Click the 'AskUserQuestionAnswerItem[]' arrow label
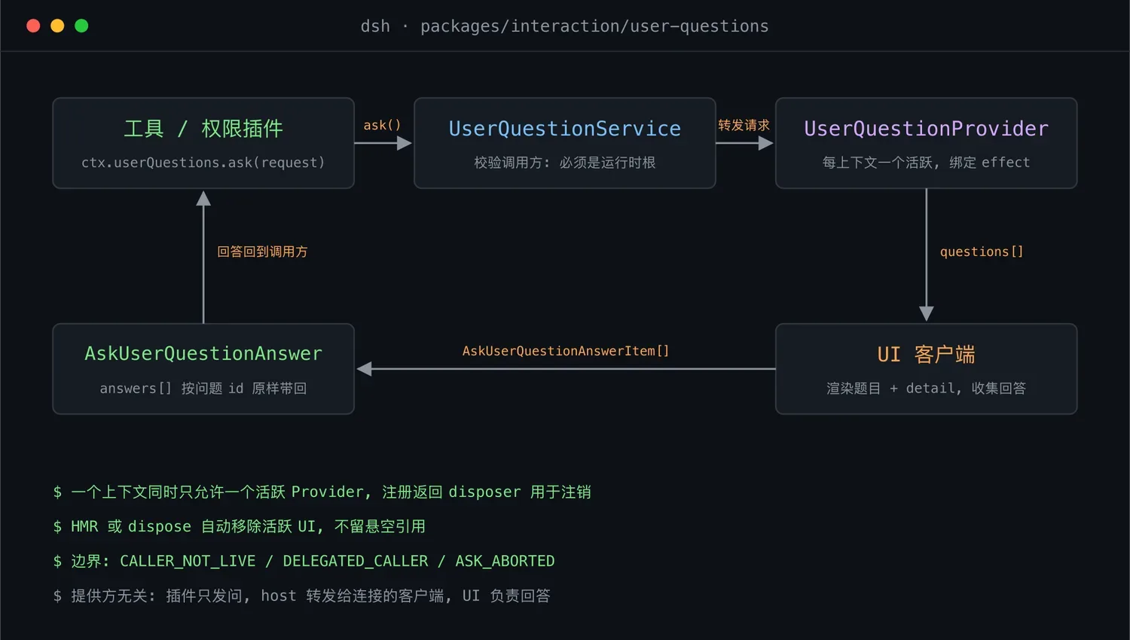 [566, 351]
